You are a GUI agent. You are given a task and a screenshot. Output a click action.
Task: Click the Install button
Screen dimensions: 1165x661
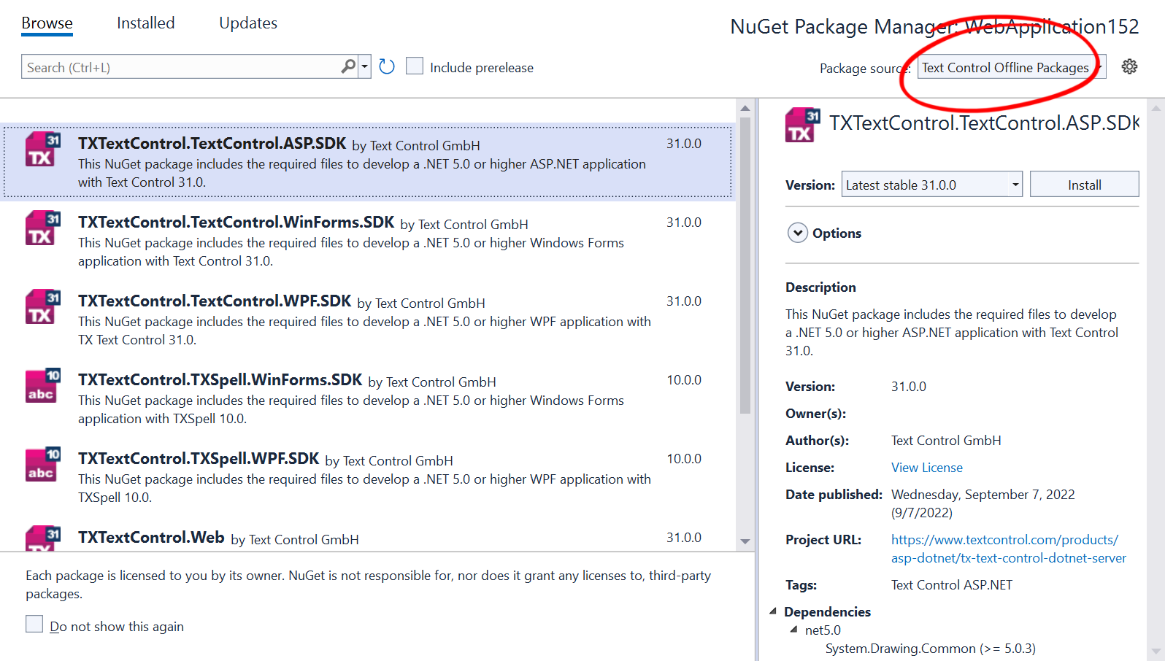click(1084, 185)
